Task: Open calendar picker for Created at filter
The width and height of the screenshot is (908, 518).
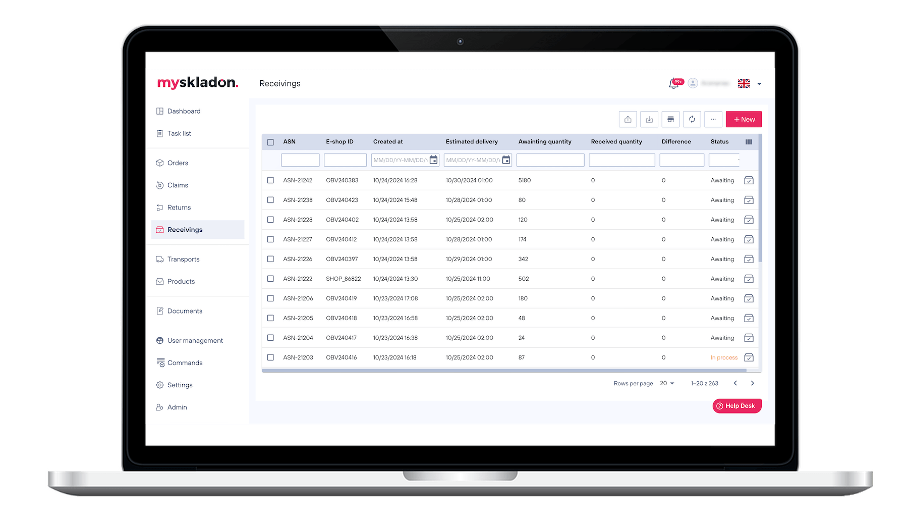Action: [x=433, y=160]
